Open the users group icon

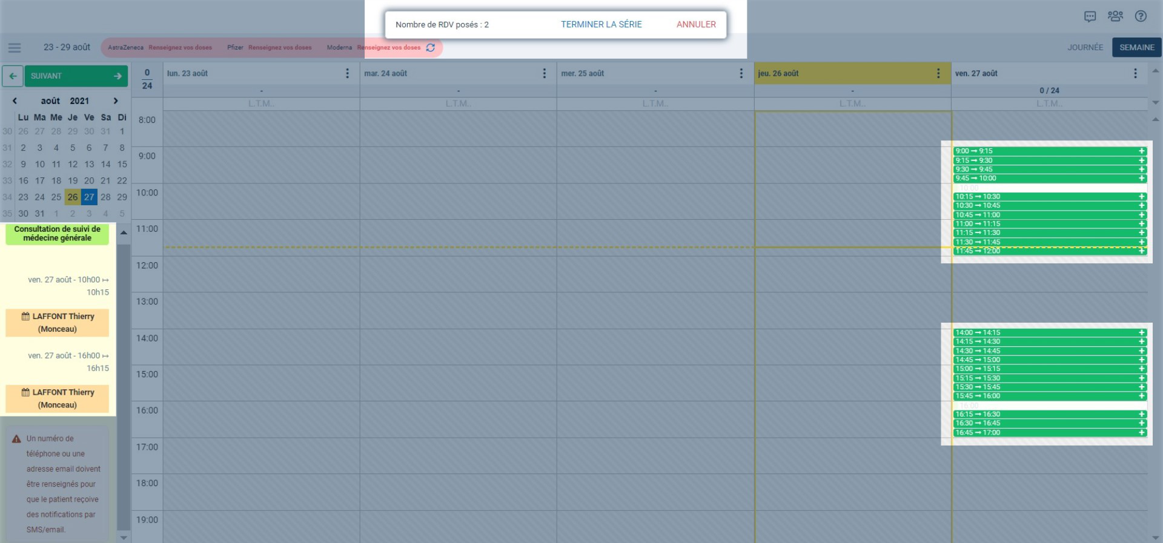(1115, 16)
